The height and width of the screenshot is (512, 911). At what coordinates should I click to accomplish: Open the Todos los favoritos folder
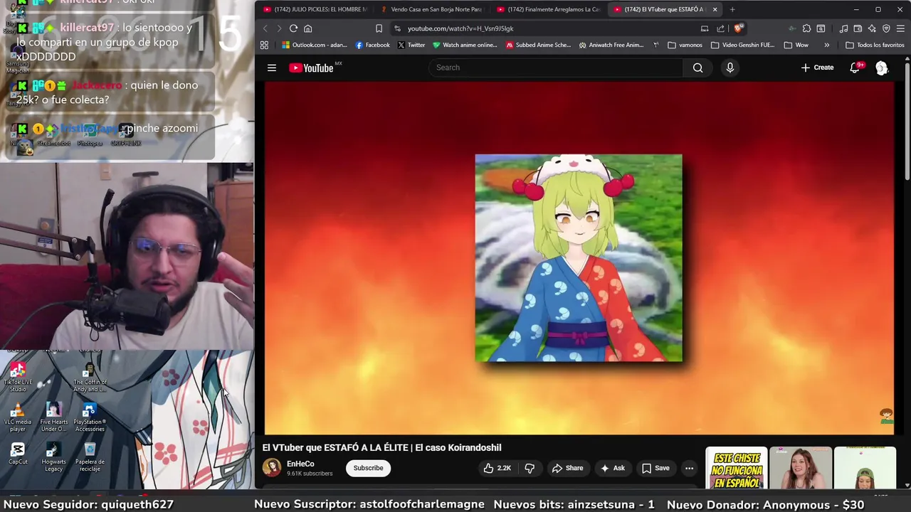point(875,45)
